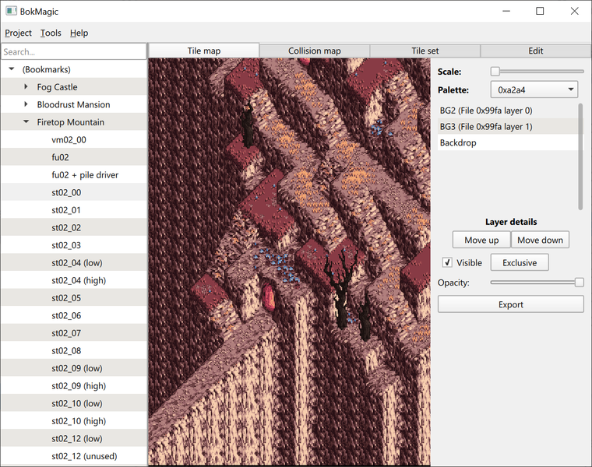Expand the Bloodrust Mansion node
The height and width of the screenshot is (467, 592).
pos(26,104)
